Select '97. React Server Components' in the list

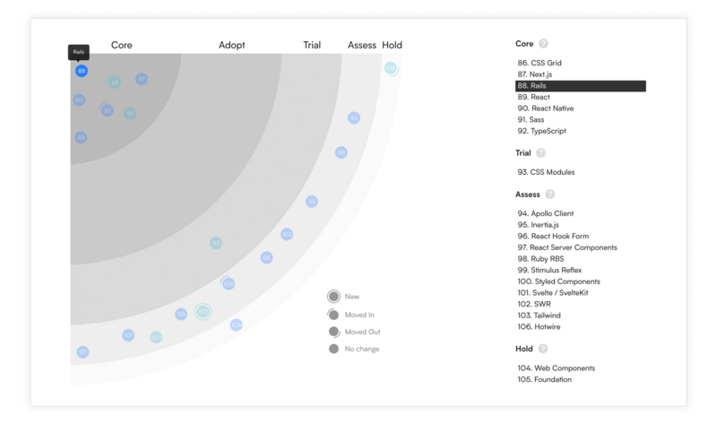pyautogui.click(x=567, y=247)
